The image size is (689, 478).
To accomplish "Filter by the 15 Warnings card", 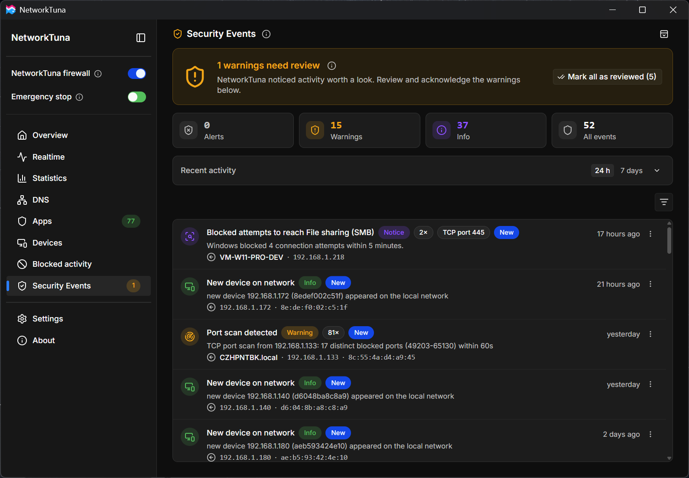I will click(x=360, y=131).
